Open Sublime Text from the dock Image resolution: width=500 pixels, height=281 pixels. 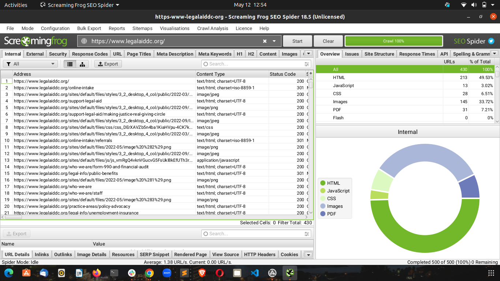[184, 273]
